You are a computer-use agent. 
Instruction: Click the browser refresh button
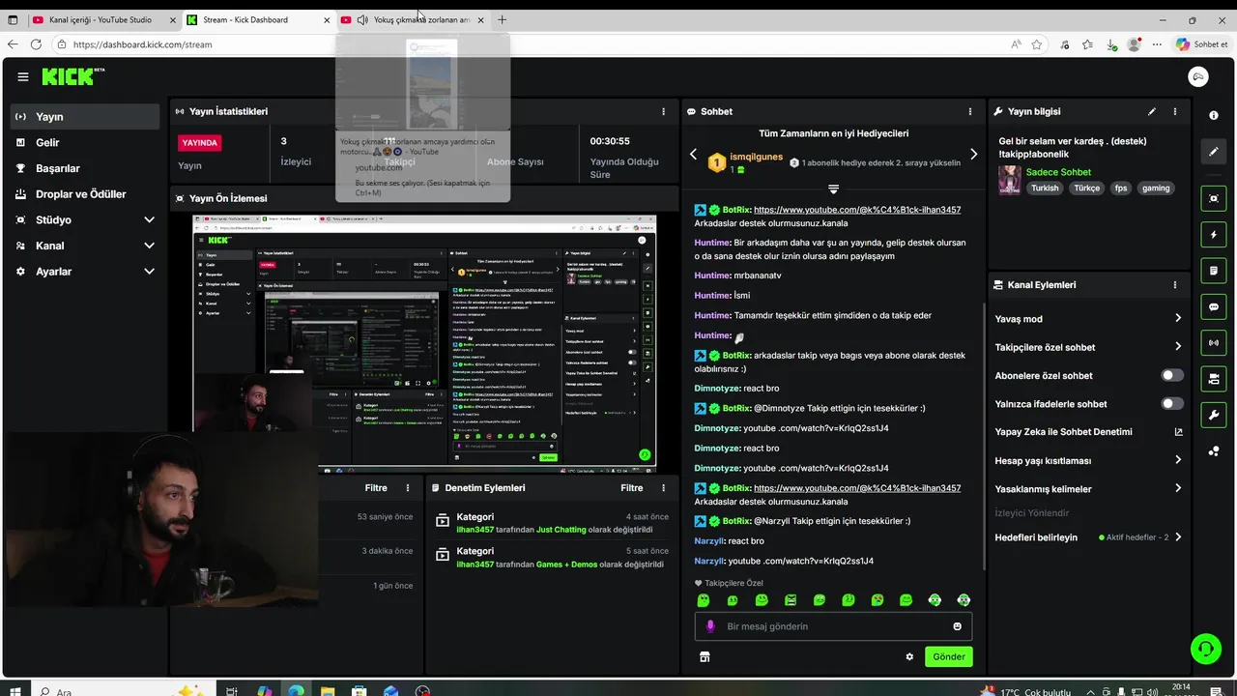(x=36, y=44)
